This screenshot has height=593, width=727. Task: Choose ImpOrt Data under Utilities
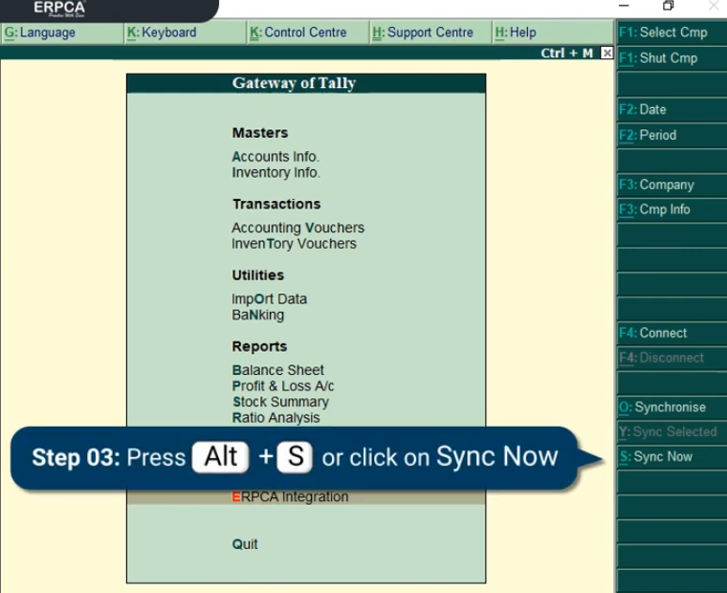pyautogui.click(x=270, y=299)
